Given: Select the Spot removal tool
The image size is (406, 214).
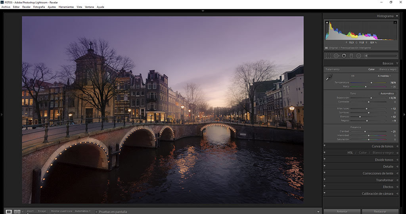Looking at the screenshot, I should coord(336,56).
